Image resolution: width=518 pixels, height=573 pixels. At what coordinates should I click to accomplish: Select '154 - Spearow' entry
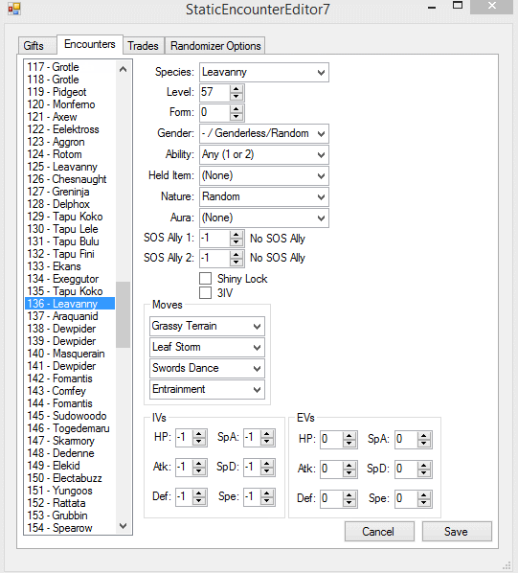(70, 528)
